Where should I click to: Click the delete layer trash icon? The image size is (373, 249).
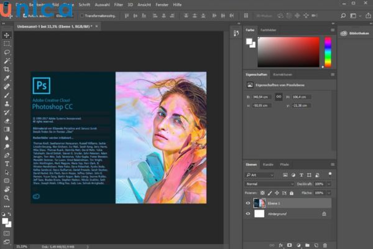[x=326, y=245]
